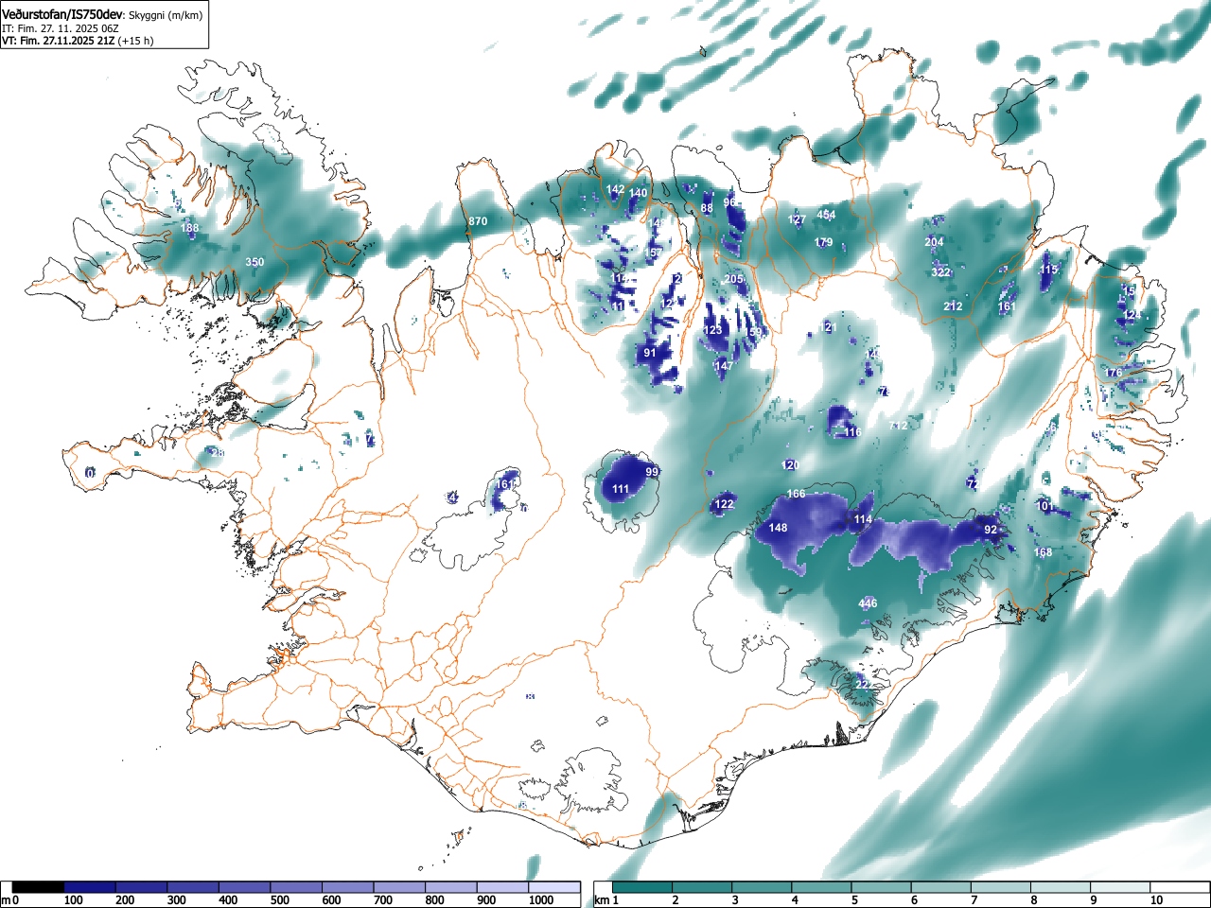Click the legend swatch between 100 and 200

point(90,887)
